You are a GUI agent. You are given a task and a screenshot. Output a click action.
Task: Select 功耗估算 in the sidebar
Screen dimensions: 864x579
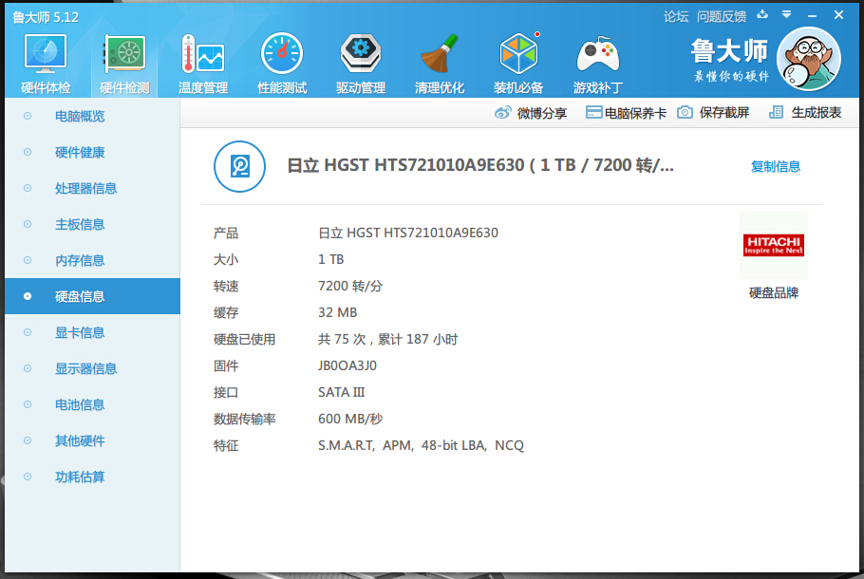coord(92,476)
